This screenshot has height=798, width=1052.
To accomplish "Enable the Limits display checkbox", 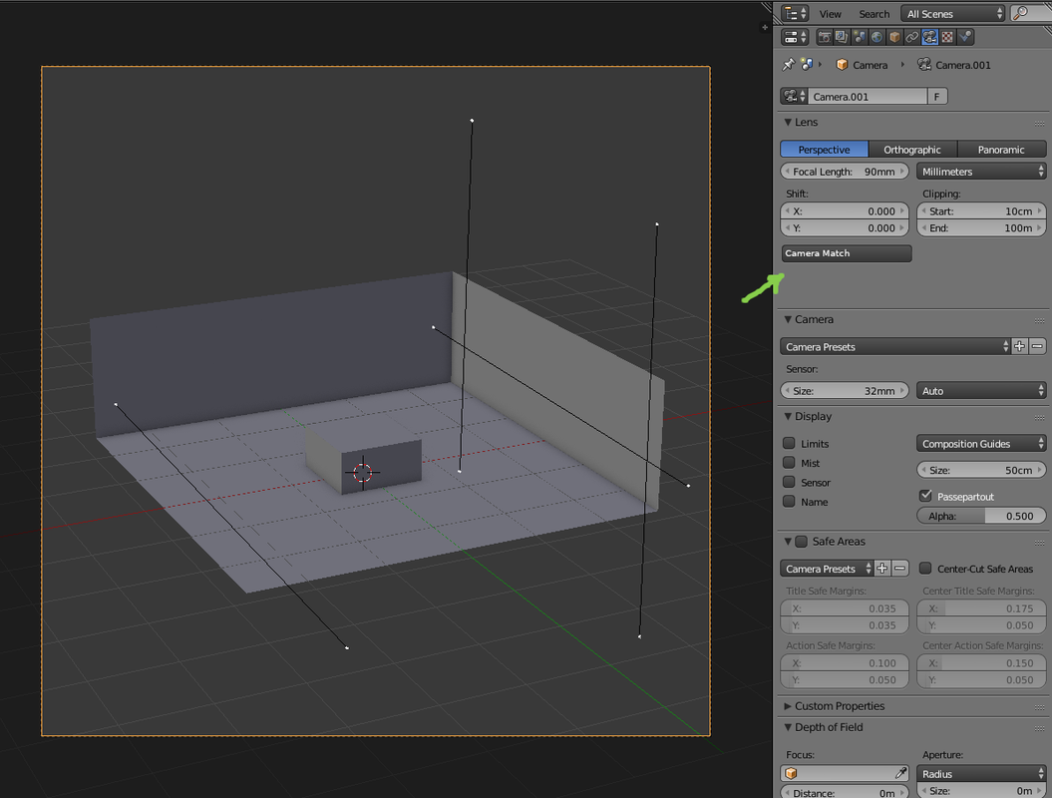I will point(789,443).
